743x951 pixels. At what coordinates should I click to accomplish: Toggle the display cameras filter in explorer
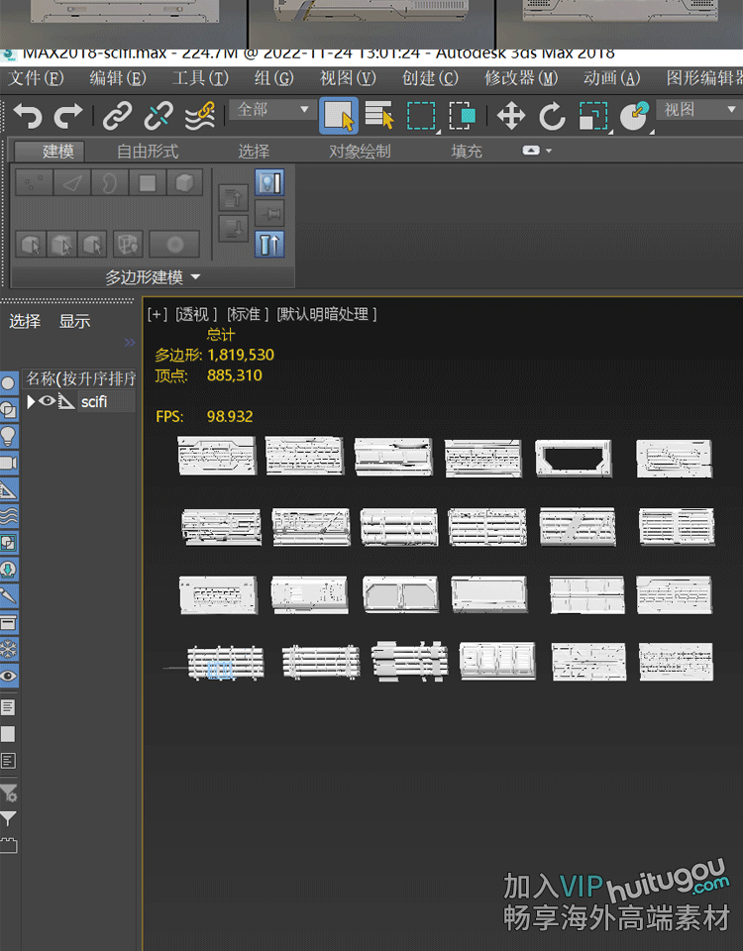click(x=8, y=463)
